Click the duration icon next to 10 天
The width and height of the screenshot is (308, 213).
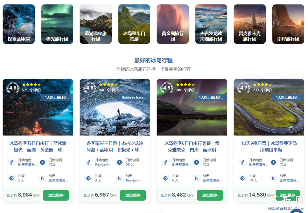pyautogui.click(x=243, y=178)
